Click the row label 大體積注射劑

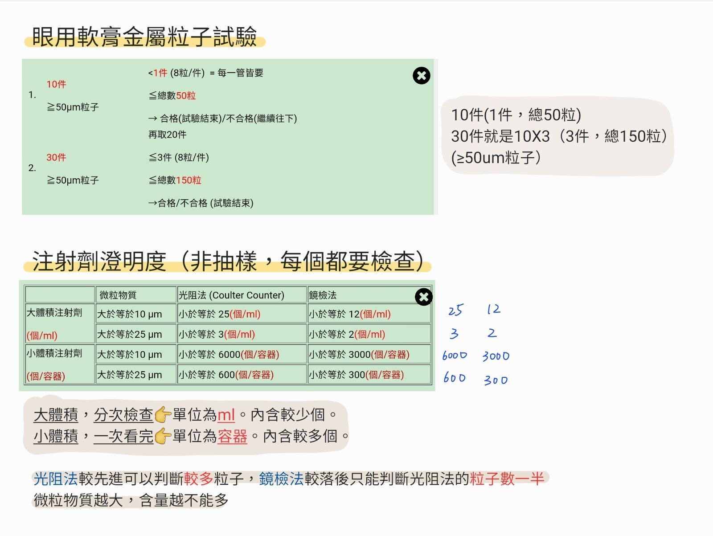click(54, 312)
